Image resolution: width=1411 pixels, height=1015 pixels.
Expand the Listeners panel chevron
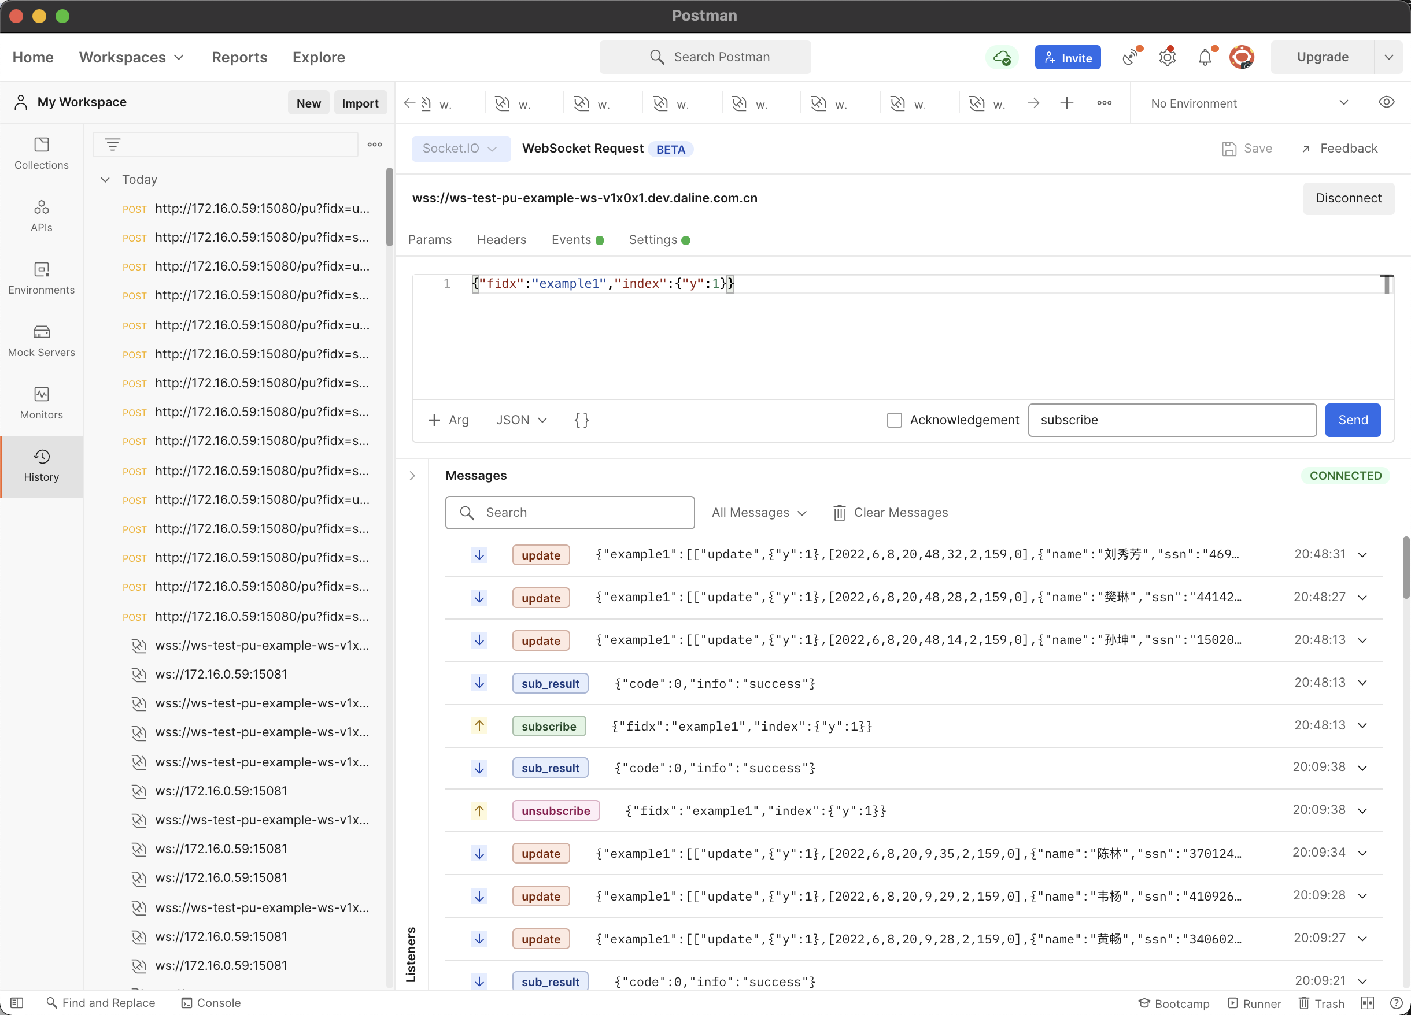pyautogui.click(x=412, y=476)
